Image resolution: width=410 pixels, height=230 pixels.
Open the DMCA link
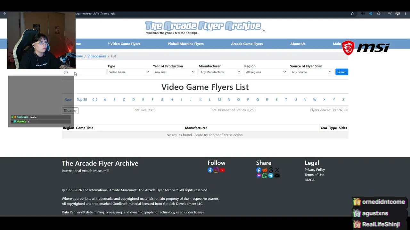point(309,180)
